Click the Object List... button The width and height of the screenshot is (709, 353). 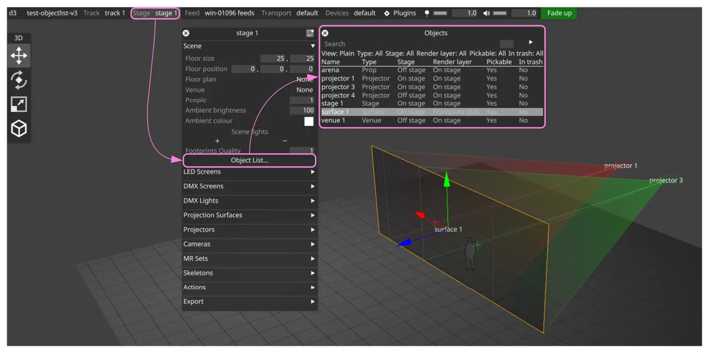click(249, 160)
